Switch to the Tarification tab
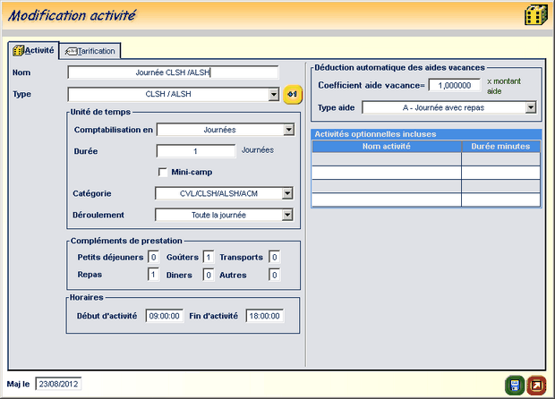Viewport: 555px width, 399px height. click(x=90, y=51)
